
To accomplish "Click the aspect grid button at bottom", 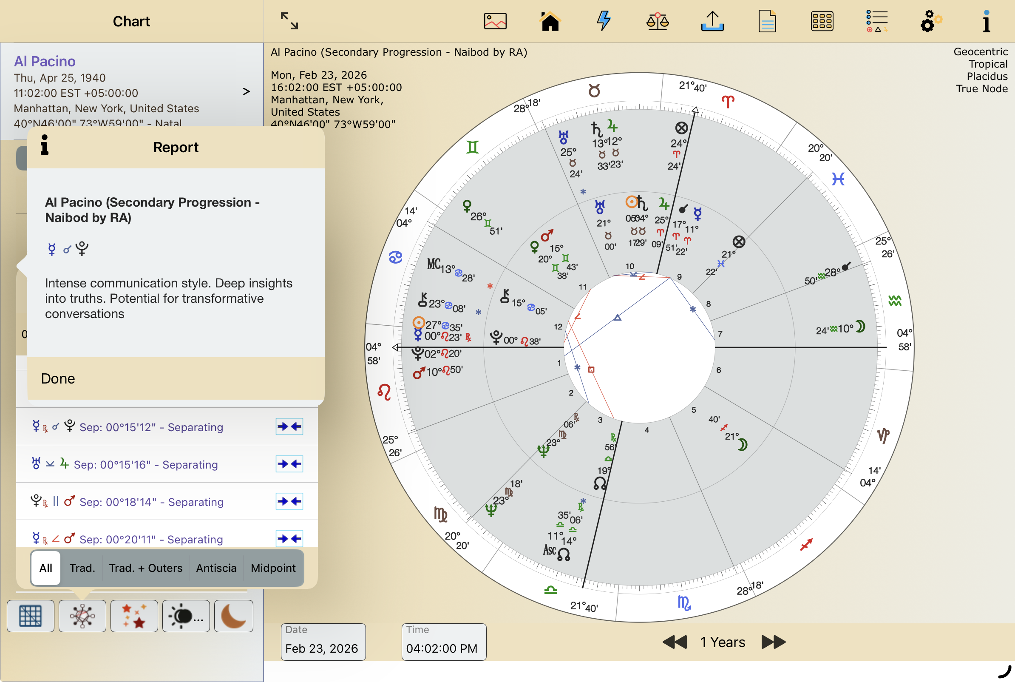I will 31,616.
